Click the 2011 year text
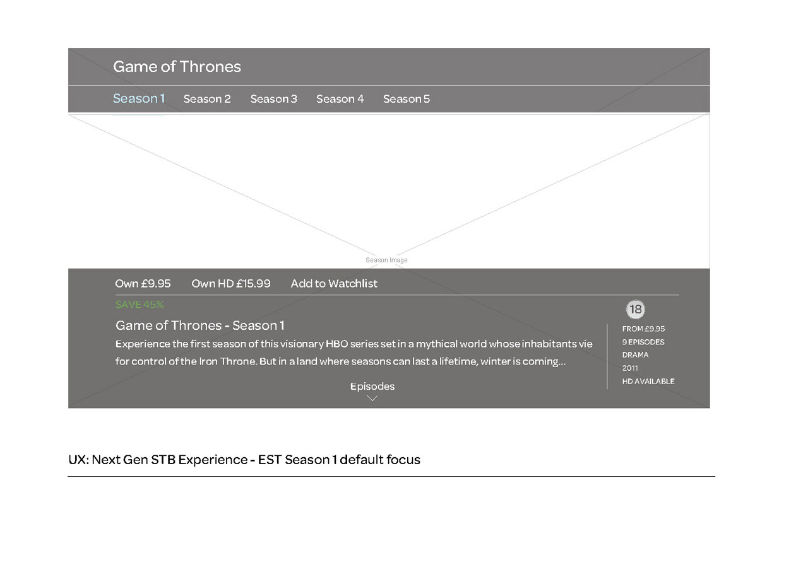This screenshot has width=808, height=572. [630, 368]
